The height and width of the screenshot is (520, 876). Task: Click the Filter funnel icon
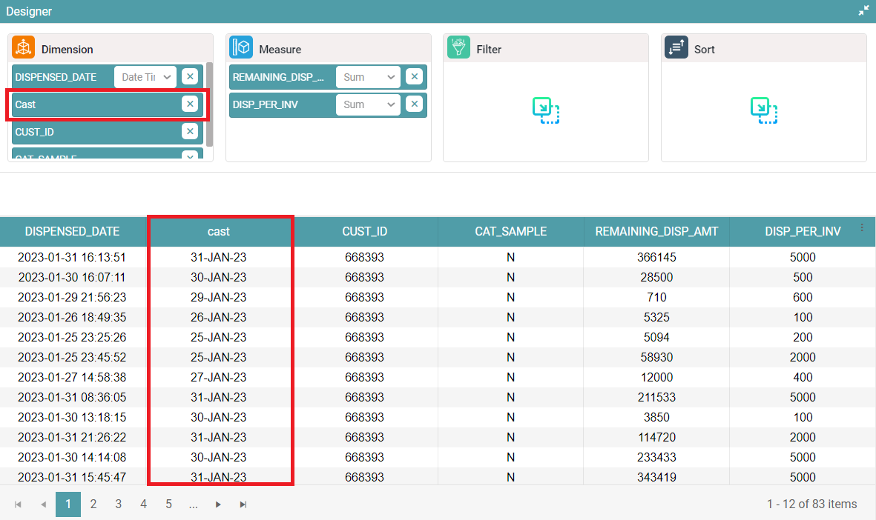(x=458, y=48)
